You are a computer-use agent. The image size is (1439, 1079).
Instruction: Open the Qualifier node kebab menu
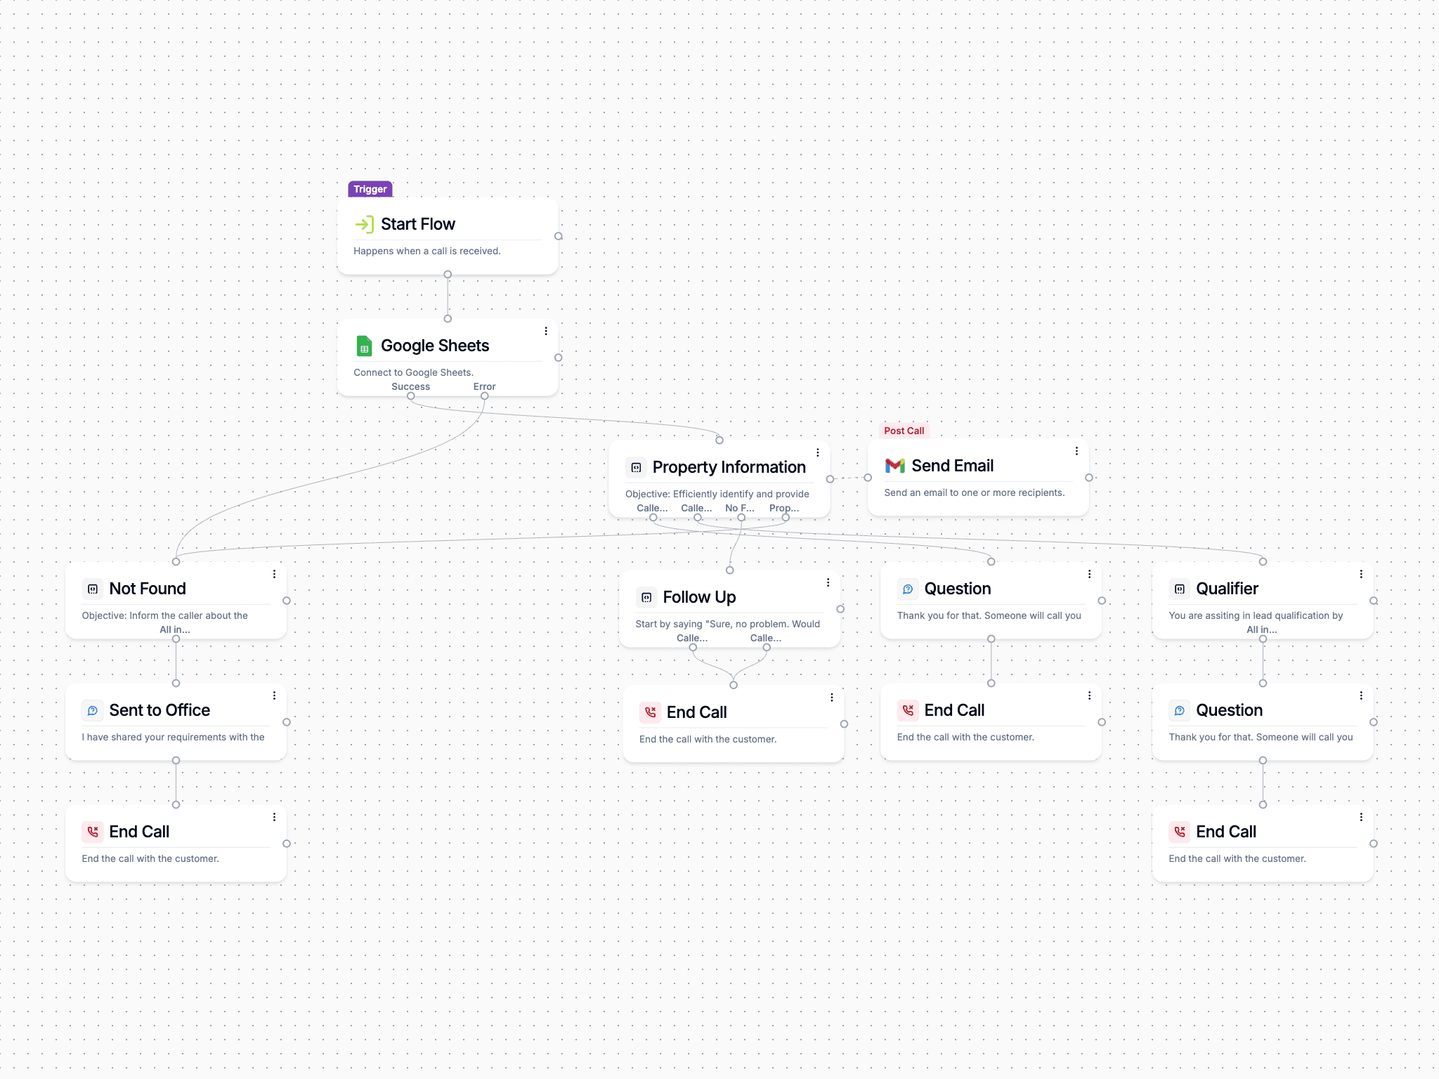[1362, 573]
